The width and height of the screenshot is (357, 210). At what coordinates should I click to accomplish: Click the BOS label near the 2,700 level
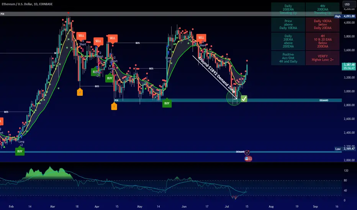pos(6,112)
